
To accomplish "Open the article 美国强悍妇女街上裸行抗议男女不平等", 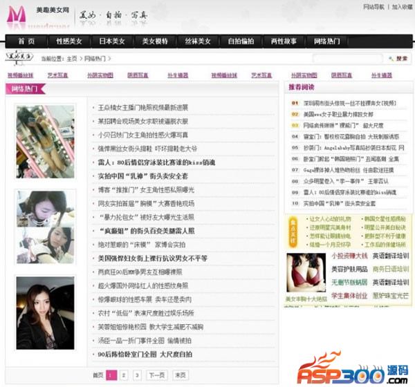I will tap(152, 258).
